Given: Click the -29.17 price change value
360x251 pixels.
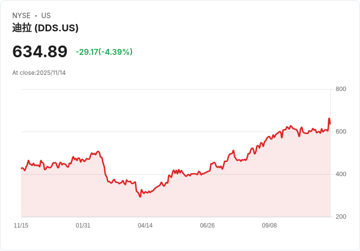Looking at the screenshot, I should [x=87, y=52].
